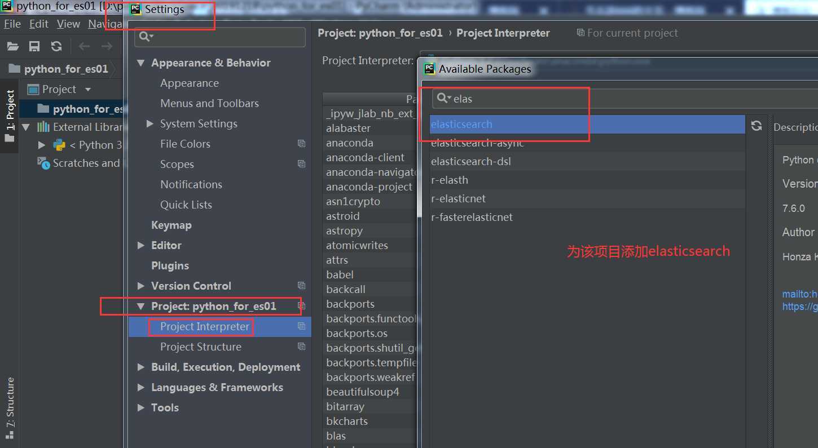Viewport: 818px width, 448px height.
Task: Select the r-fasterelasticnet package
Action: 587,218
